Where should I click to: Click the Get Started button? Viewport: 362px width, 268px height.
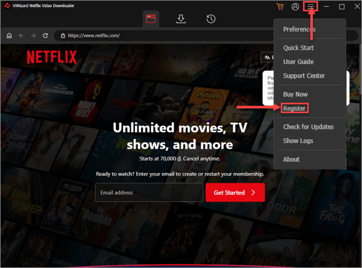click(x=235, y=192)
